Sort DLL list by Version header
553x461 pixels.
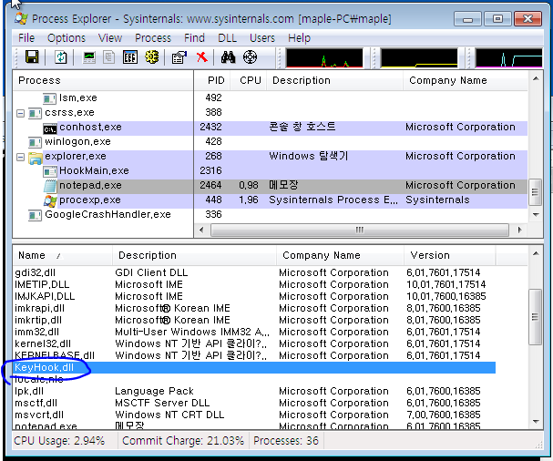(450, 255)
